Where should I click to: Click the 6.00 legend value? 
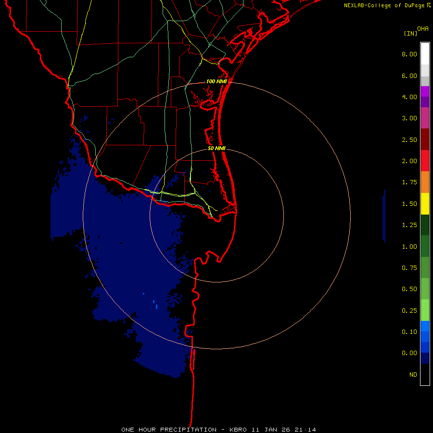(x=409, y=76)
